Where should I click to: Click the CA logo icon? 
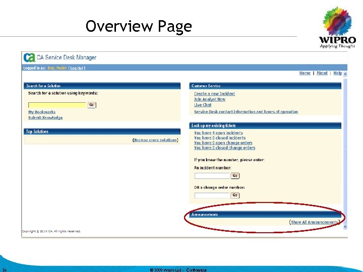click(x=29, y=57)
